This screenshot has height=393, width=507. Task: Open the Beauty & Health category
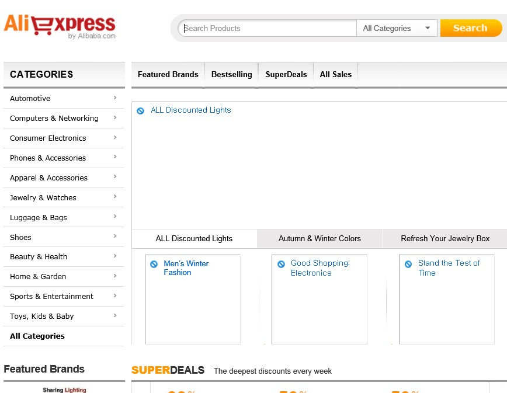39,257
